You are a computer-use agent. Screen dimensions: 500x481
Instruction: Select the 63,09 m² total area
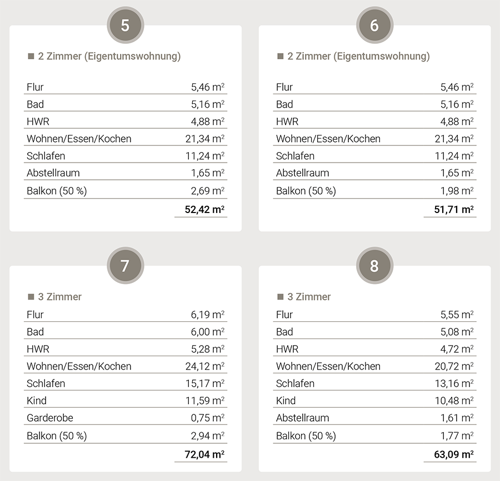coord(454,455)
